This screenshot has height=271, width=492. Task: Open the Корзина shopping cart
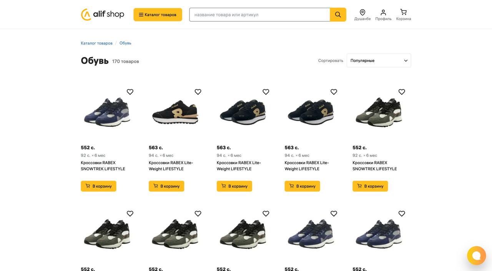403,15
